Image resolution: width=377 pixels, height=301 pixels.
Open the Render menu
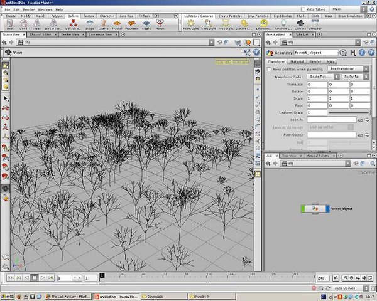tap(29, 10)
